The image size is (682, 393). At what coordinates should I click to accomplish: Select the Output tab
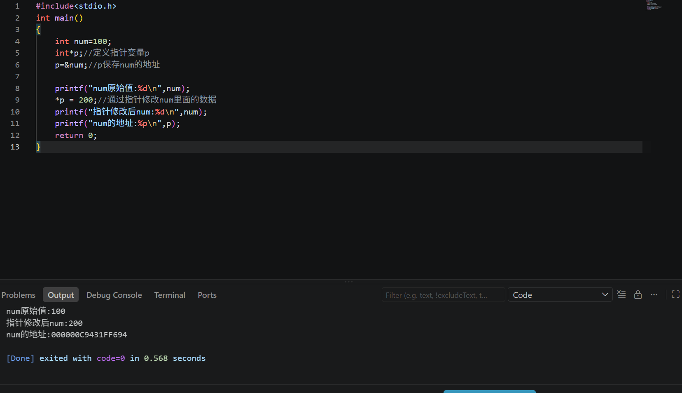(61, 295)
